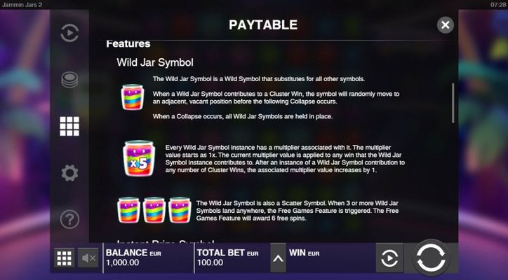The image size is (508, 280).
Task: Click the Win EUR field
Action: tap(331, 258)
